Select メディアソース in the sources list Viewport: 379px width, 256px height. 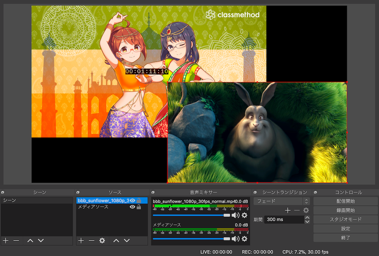tap(112, 207)
